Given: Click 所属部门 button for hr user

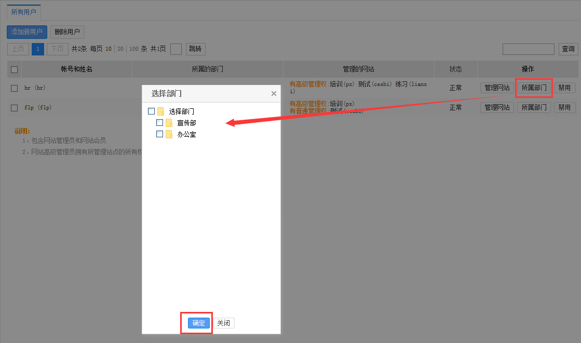Looking at the screenshot, I should [x=534, y=88].
